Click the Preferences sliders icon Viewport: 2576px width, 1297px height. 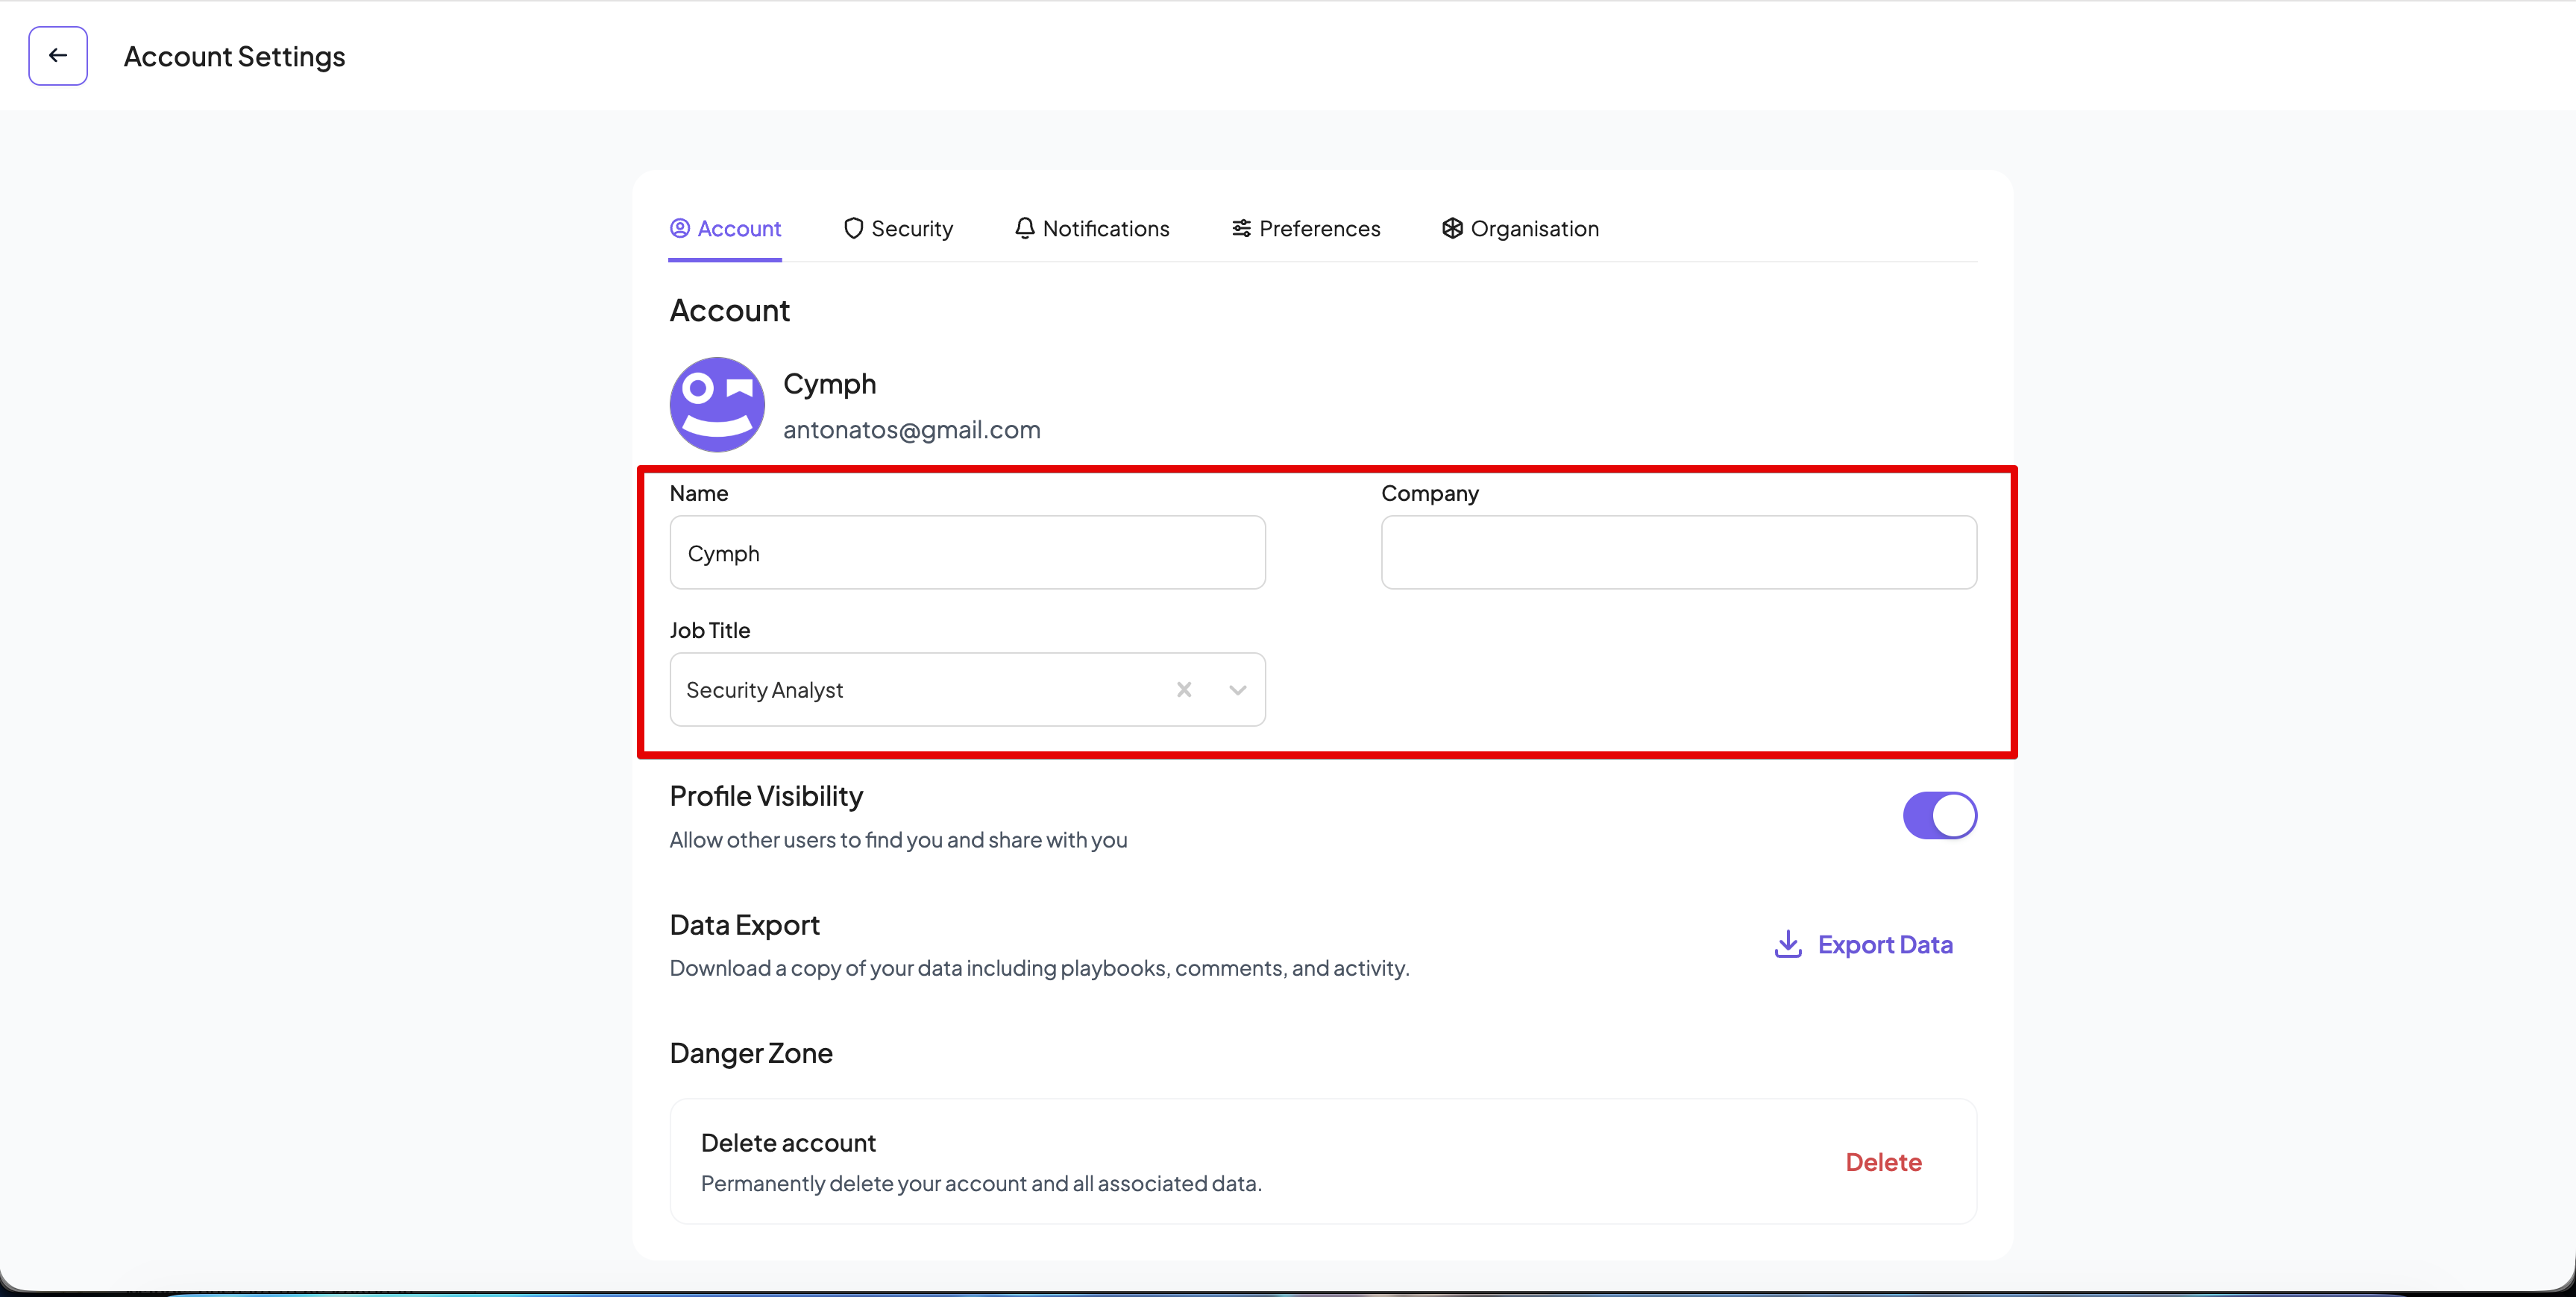pos(1241,229)
